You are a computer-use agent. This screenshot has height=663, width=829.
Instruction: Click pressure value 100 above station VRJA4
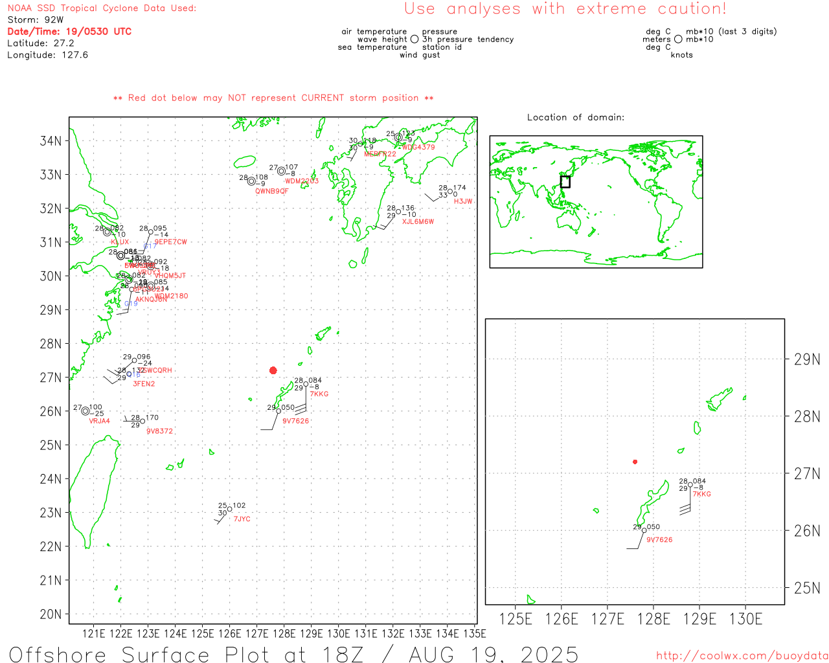tap(96, 407)
